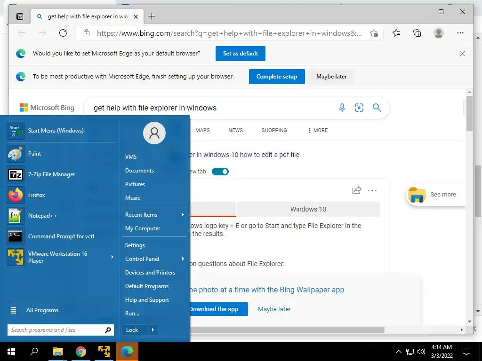Click the All Programs list icon
Viewport: 482px width, 361px height.
13,310
